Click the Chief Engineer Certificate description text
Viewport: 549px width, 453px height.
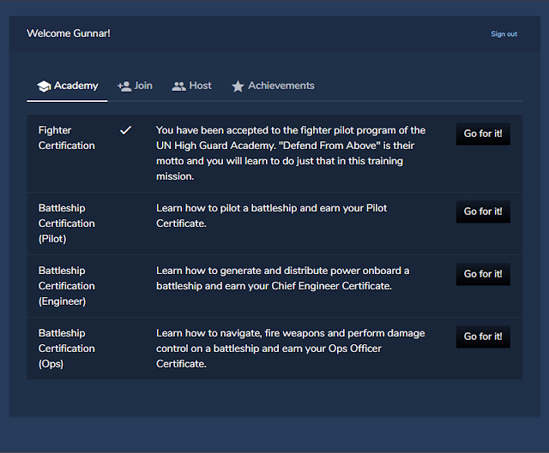[282, 278]
